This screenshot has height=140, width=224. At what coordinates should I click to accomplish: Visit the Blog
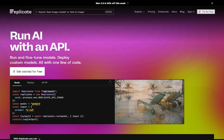[x=182, y=12]
